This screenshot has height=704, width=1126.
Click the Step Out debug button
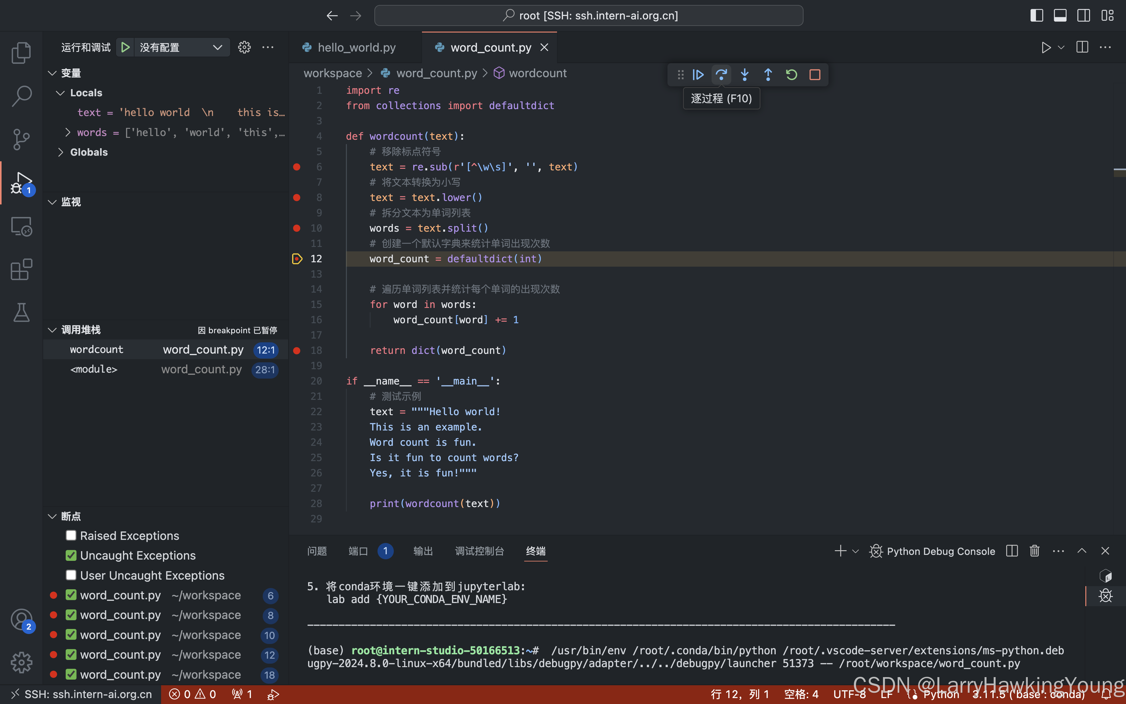coord(768,74)
